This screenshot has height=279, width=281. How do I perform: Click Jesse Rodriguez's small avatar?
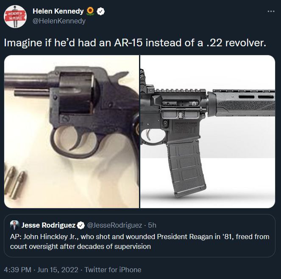click(14, 225)
